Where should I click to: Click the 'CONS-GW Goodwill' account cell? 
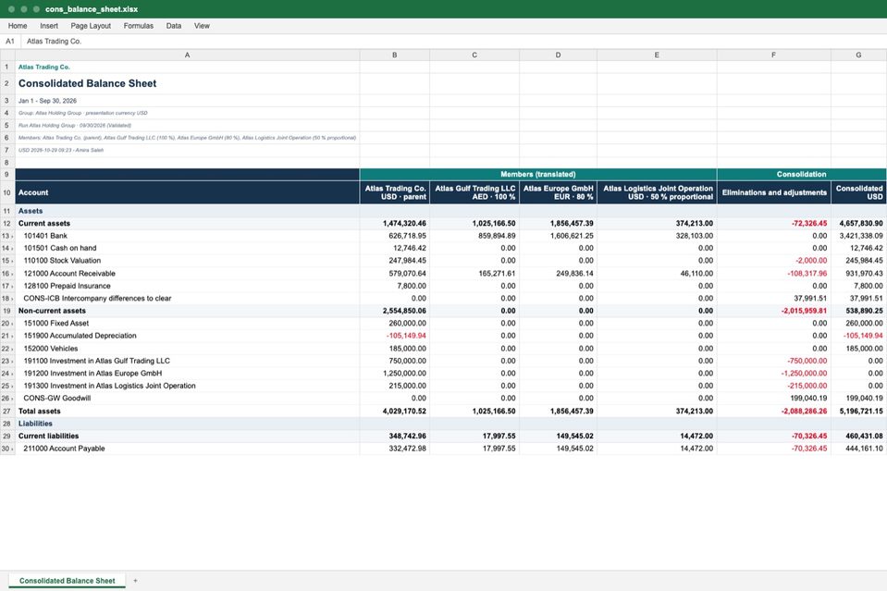pyautogui.click(x=187, y=398)
